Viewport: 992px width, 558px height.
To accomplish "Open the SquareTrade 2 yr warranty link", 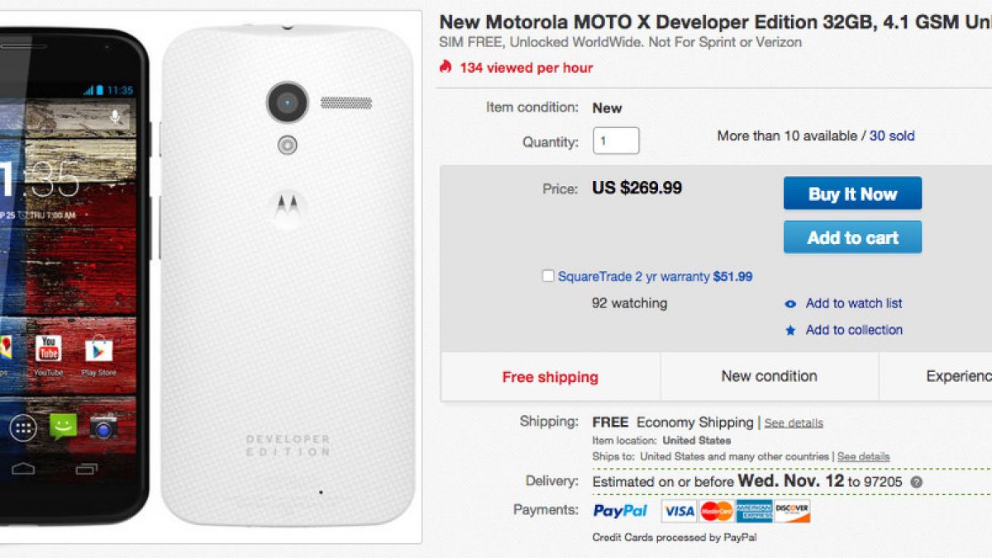I will click(x=655, y=277).
